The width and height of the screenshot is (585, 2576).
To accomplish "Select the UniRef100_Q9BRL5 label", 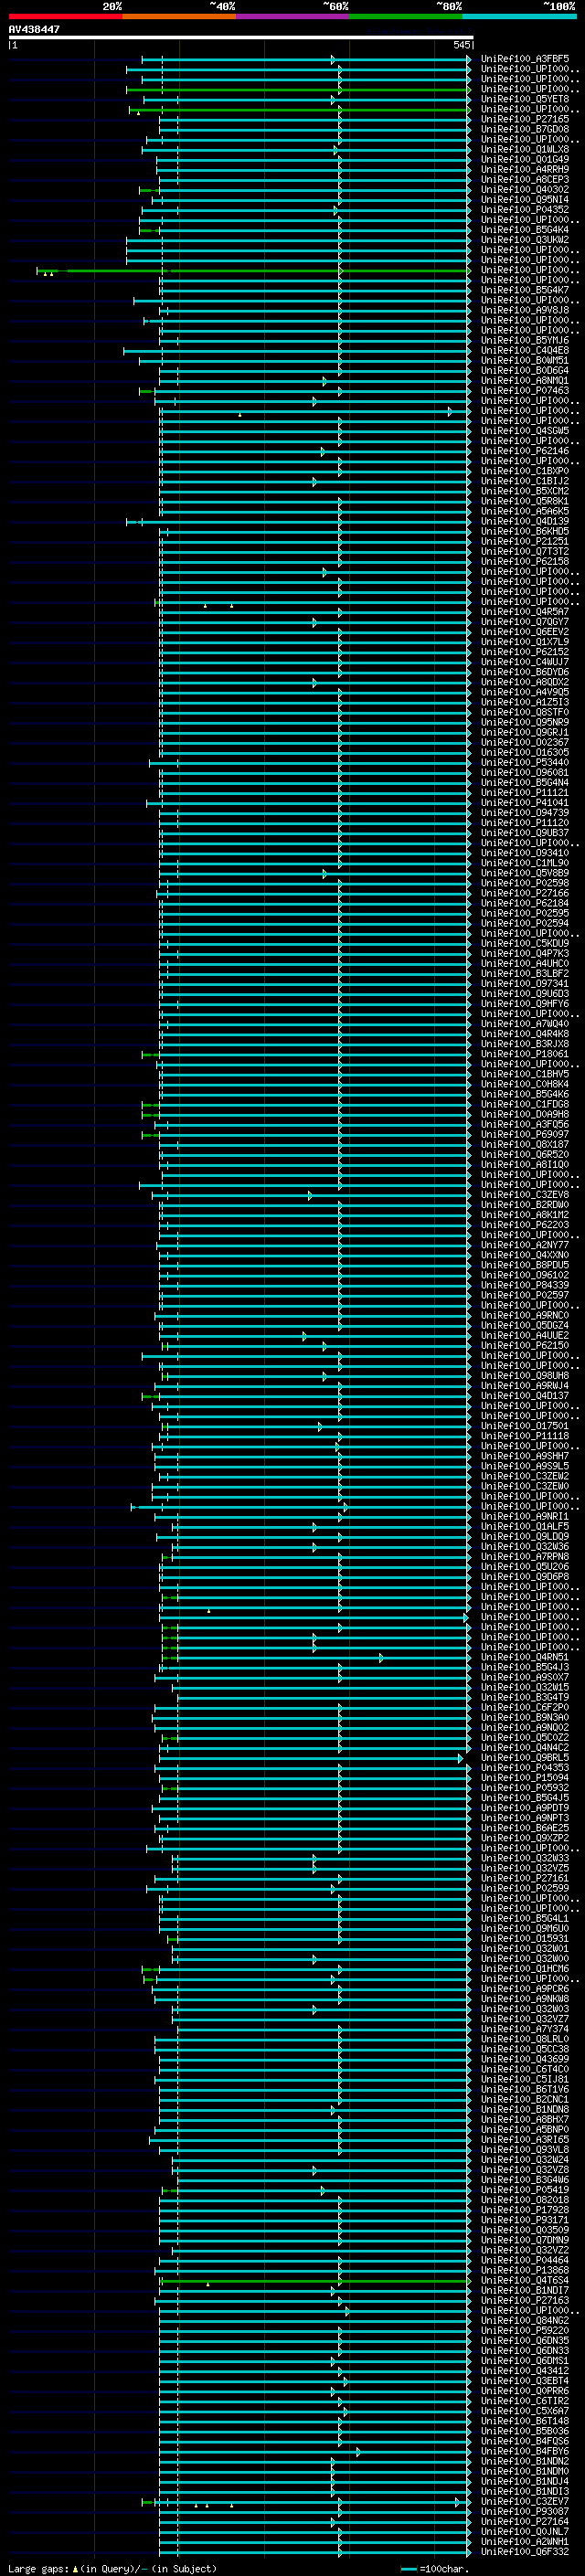I will point(525,1758).
